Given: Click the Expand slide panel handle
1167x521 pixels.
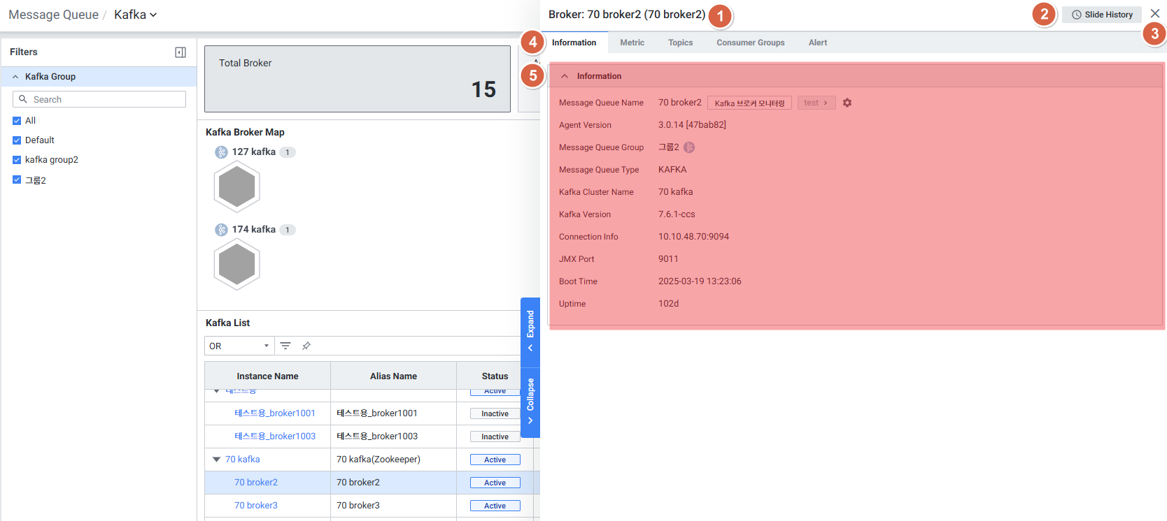Looking at the screenshot, I should [530, 332].
